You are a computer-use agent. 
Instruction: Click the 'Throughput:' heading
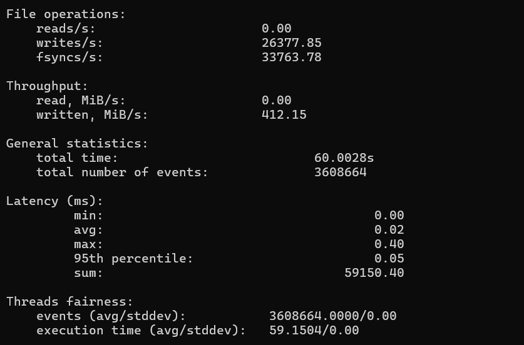pos(47,86)
